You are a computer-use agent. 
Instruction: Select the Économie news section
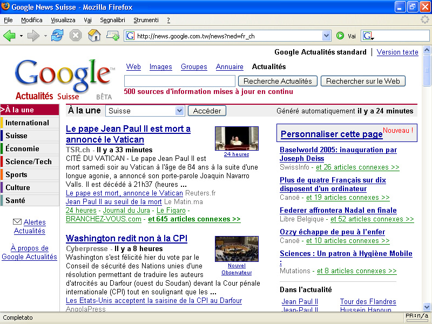30,148
